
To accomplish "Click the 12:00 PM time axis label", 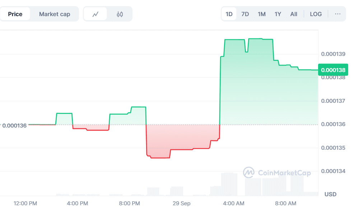I will click(x=25, y=203).
